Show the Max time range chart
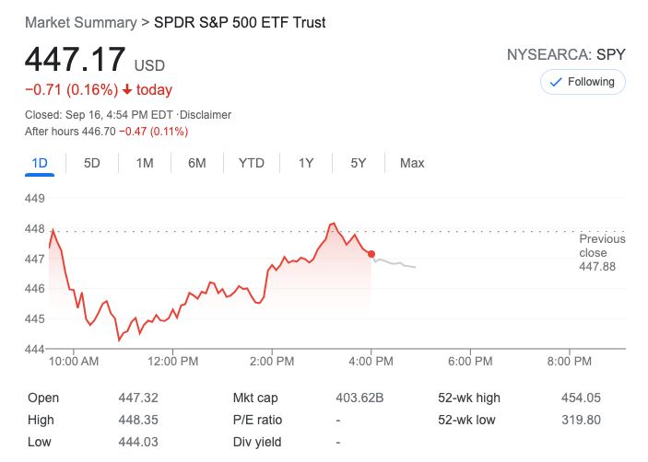 point(412,163)
